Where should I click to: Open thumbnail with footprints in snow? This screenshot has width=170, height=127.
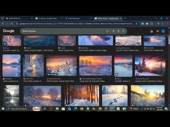(115, 96)
